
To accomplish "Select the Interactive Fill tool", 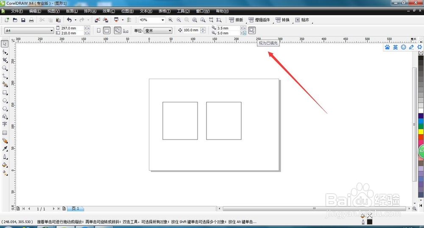I will 5,173.
